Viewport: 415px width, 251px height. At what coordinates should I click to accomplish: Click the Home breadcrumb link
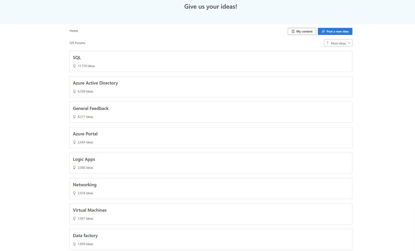point(74,31)
